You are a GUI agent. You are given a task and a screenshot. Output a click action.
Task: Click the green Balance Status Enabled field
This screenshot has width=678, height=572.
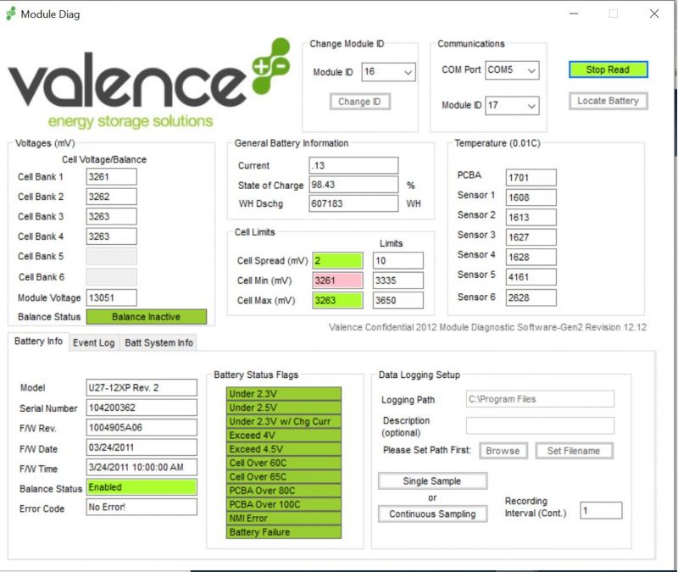(x=142, y=487)
